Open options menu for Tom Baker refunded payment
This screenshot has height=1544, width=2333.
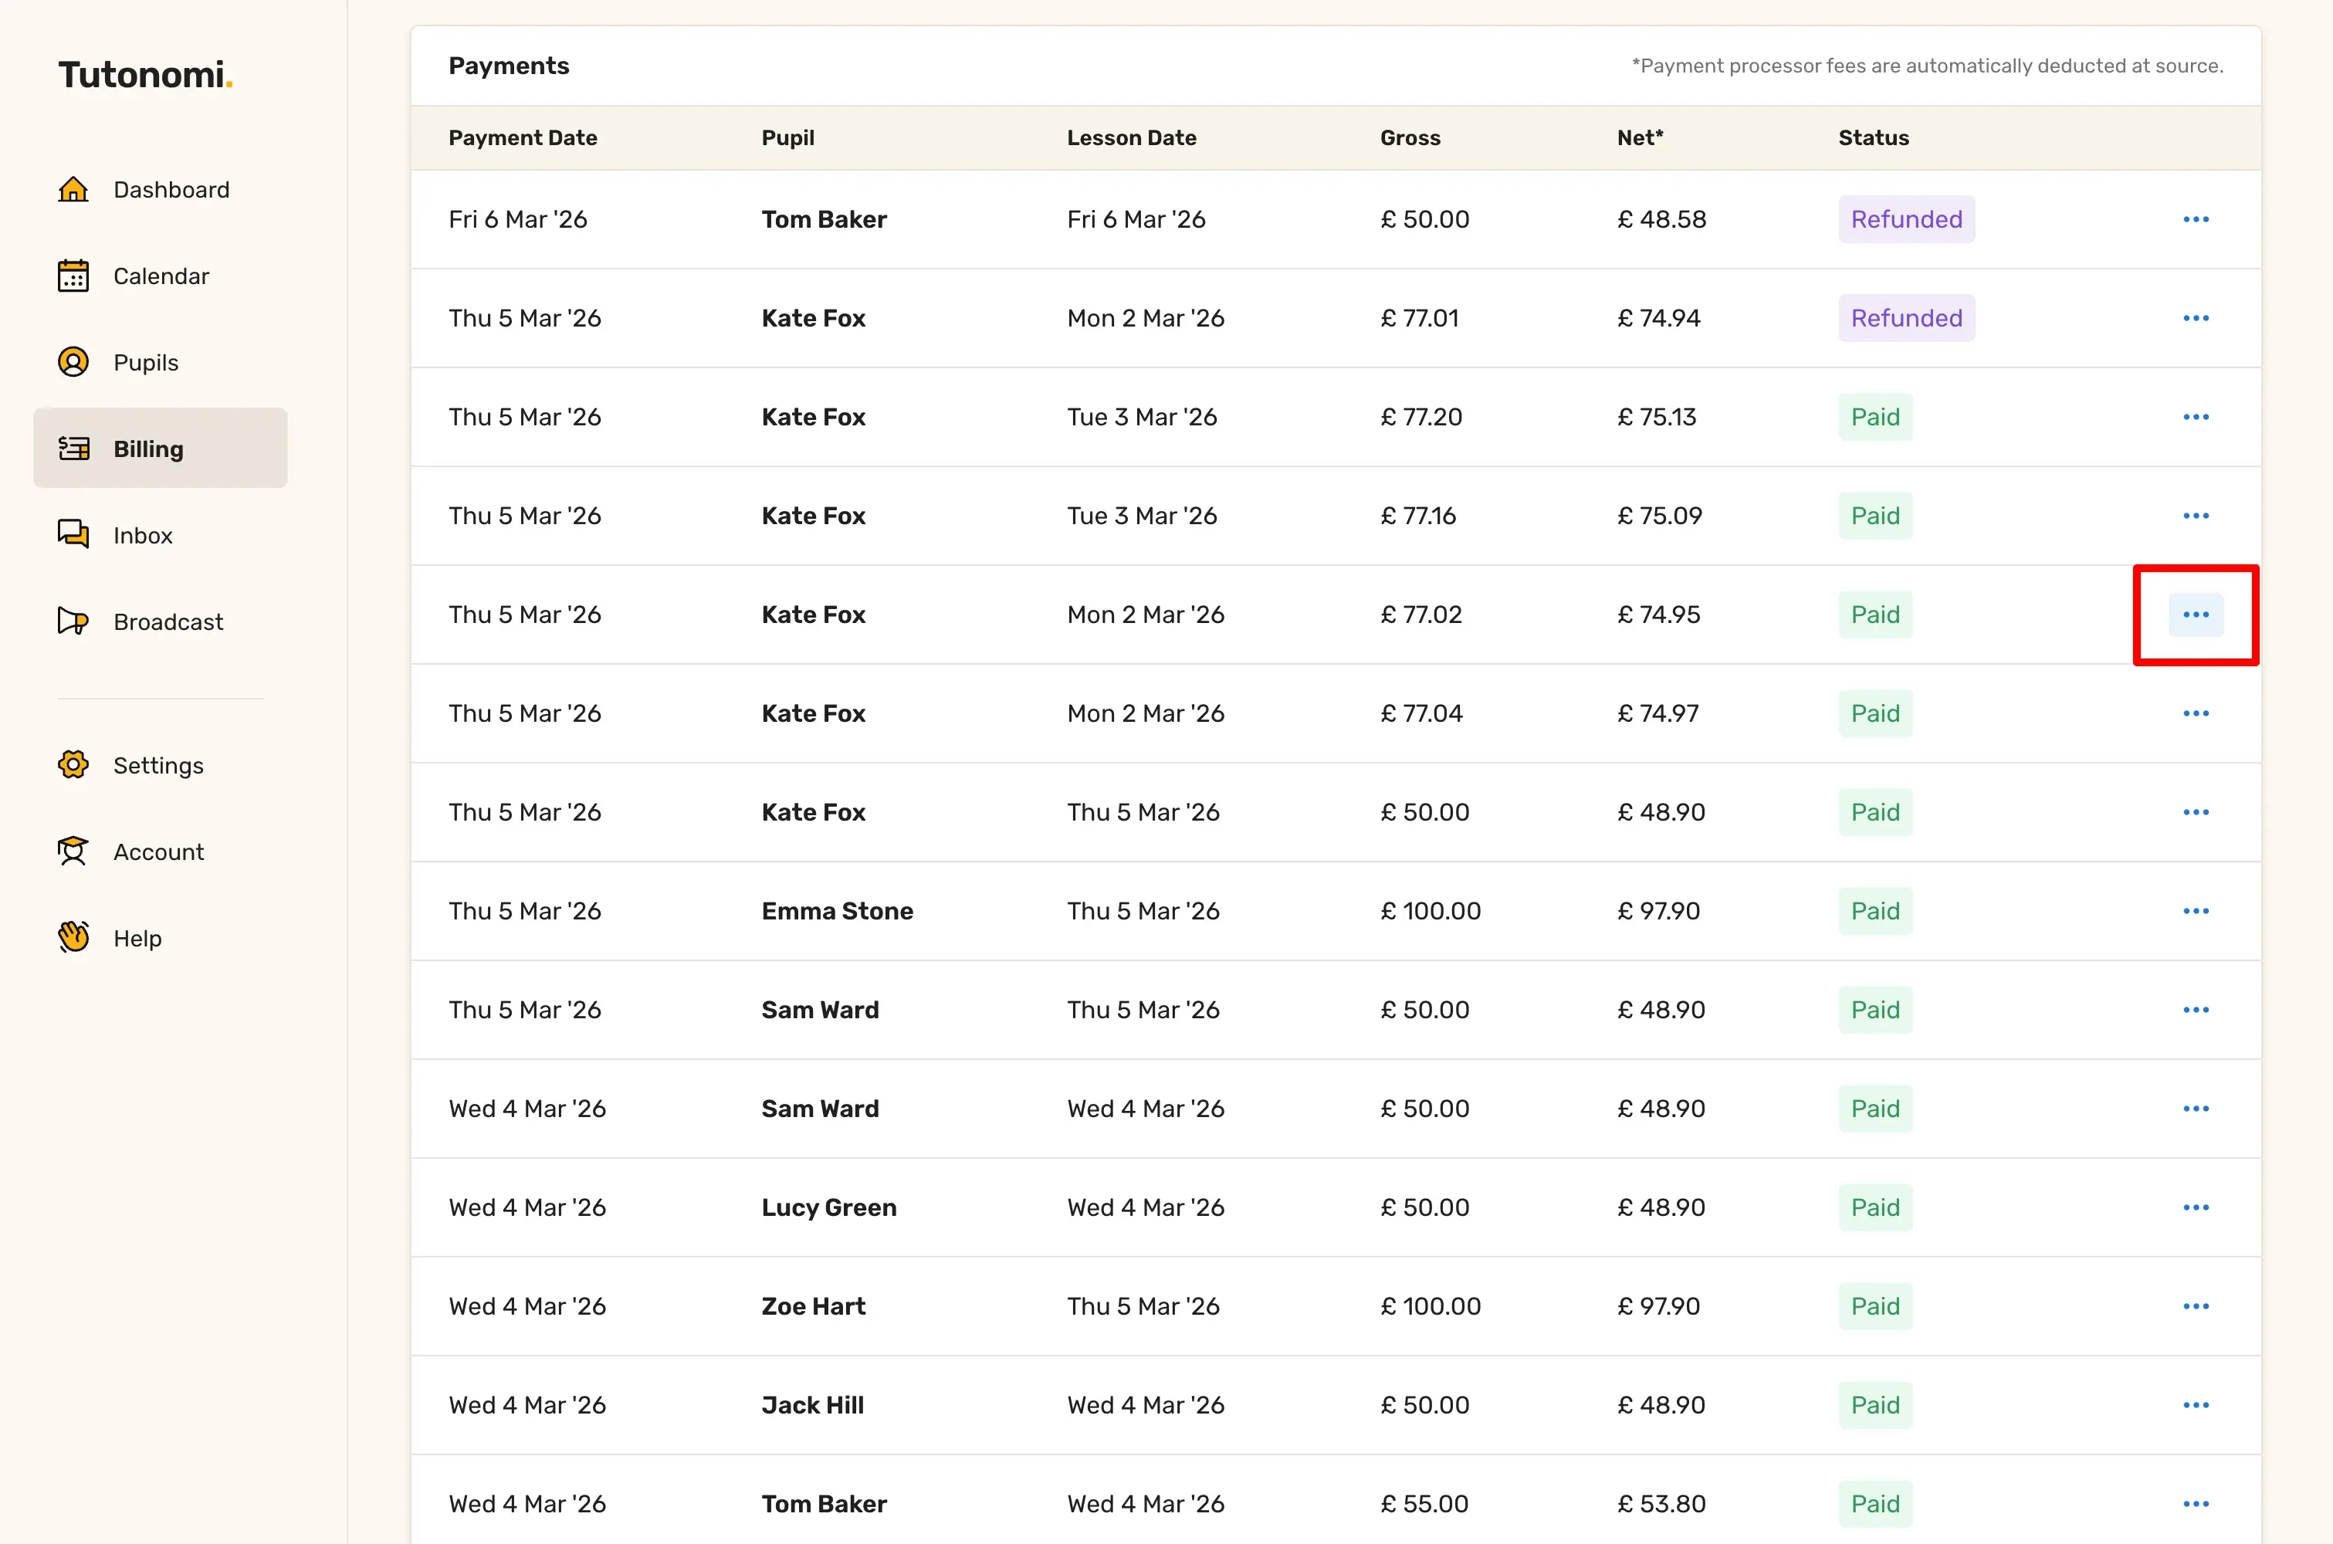click(2195, 219)
